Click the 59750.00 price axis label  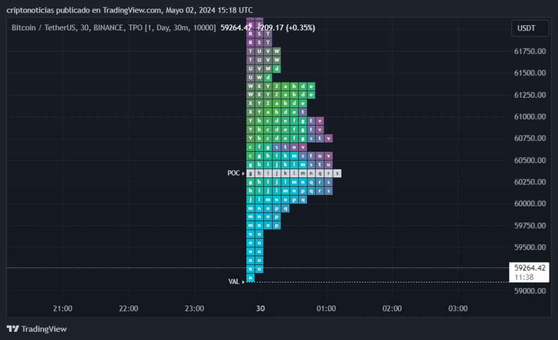(530, 225)
